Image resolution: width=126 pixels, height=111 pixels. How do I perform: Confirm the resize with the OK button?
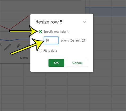pyautogui.click(x=56, y=63)
